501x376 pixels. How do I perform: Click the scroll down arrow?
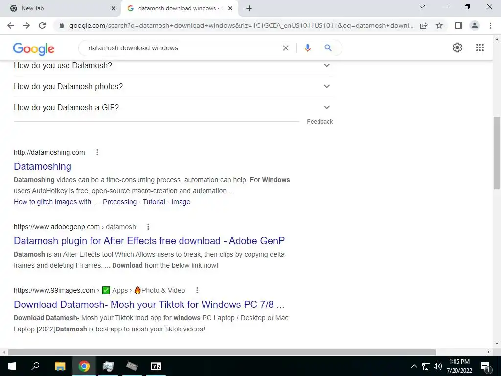497,344
